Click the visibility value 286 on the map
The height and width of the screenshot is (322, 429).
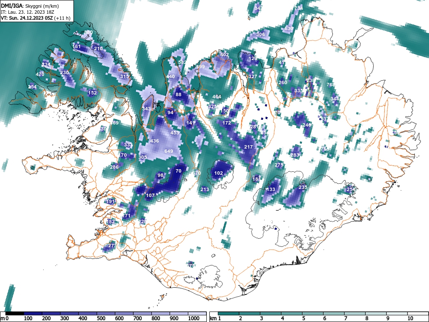coord(114,167)
